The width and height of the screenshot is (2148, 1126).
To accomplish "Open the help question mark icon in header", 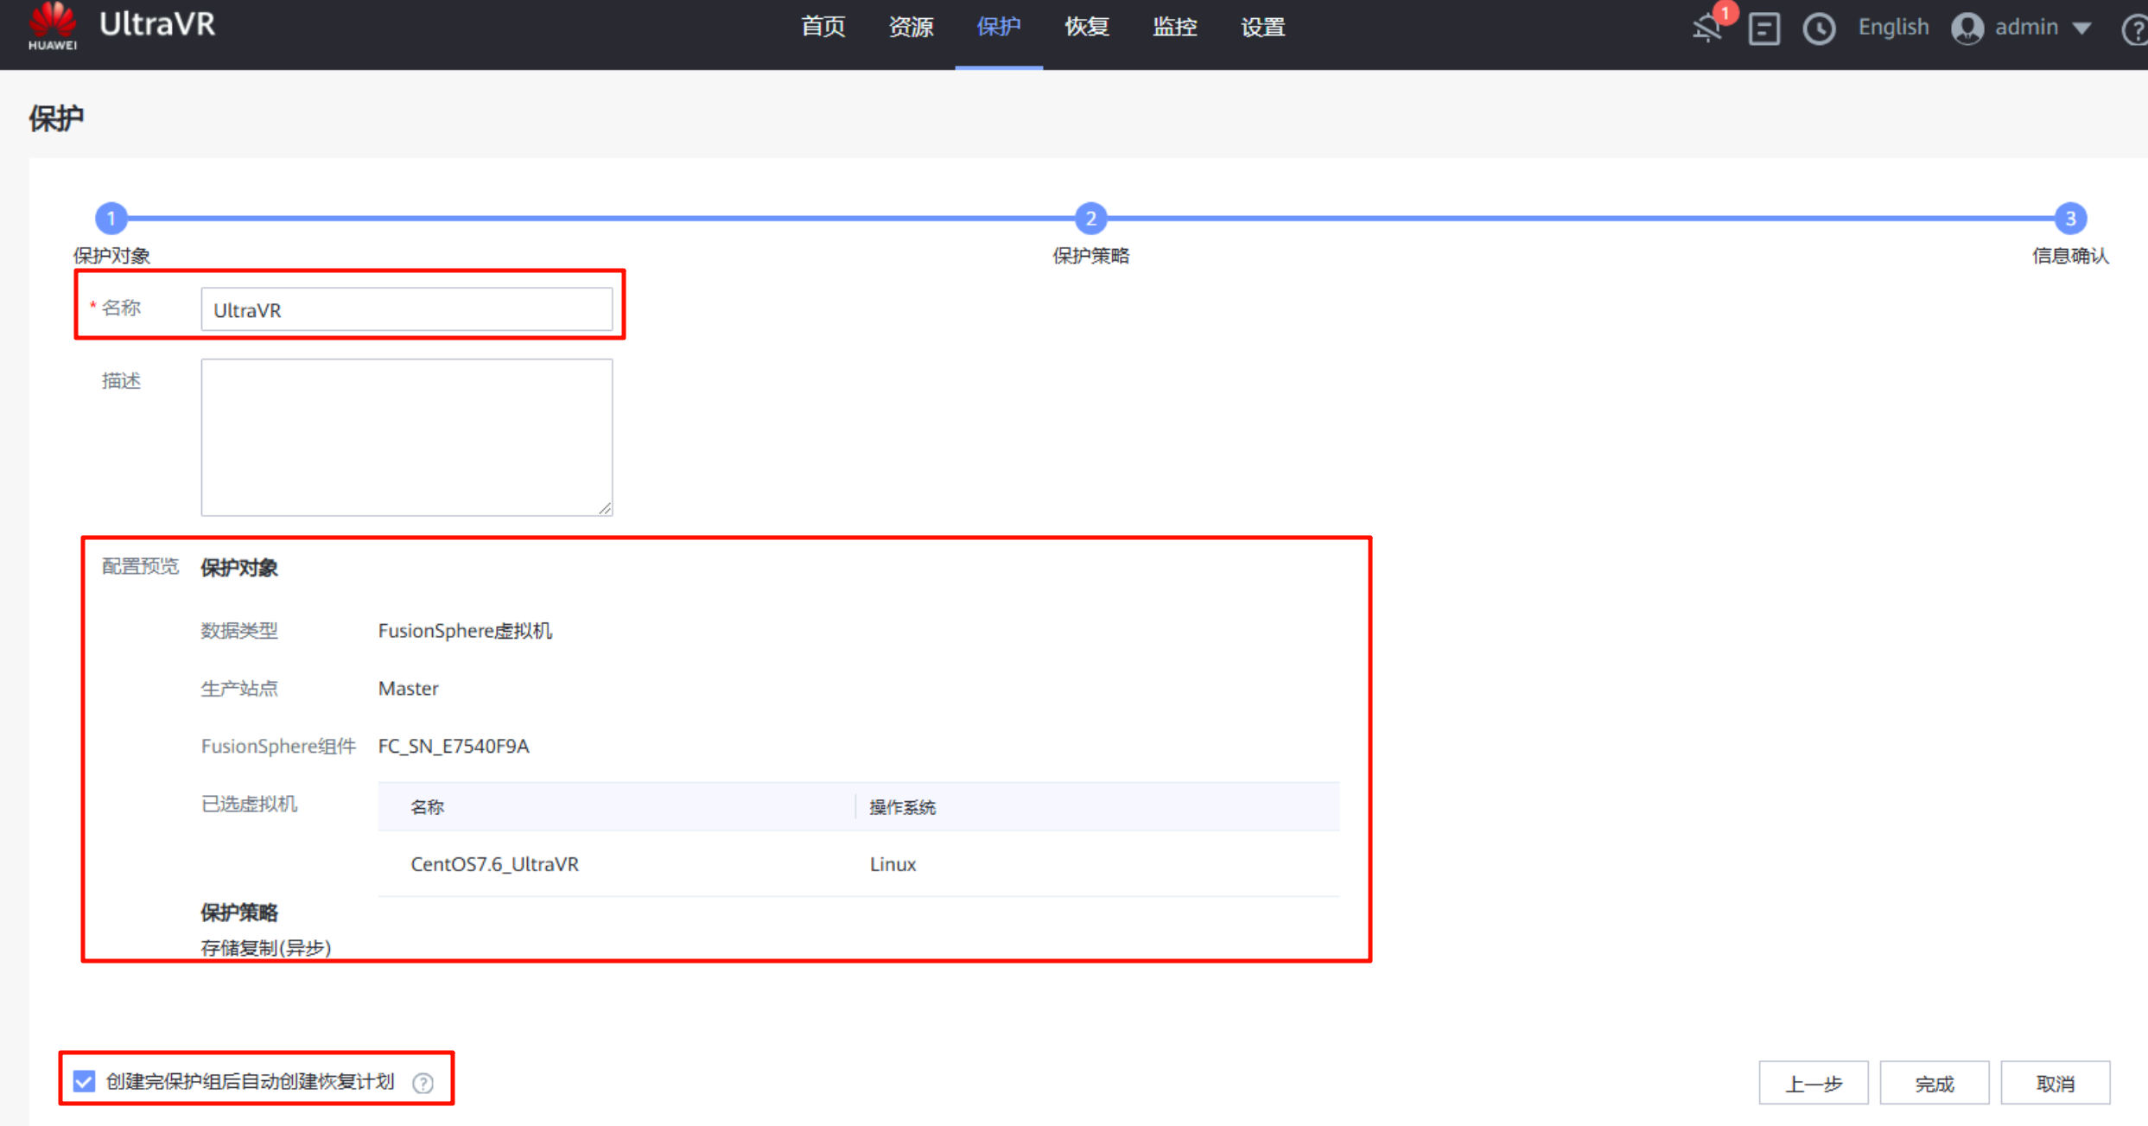I will 2134,30.
